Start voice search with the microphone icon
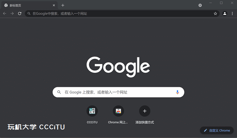The height and width of the screenshot is (138, 237). pyautogui.click(x=177, y=92)
